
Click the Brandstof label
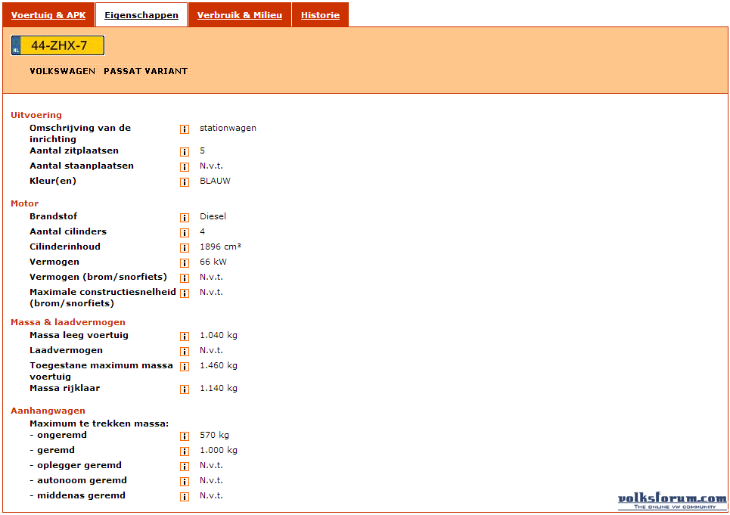pos(53,216)
